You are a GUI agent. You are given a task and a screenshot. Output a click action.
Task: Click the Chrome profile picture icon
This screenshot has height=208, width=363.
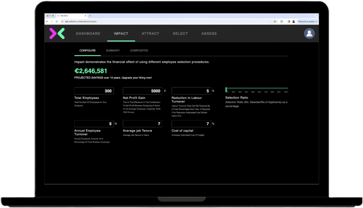point(294,22)
